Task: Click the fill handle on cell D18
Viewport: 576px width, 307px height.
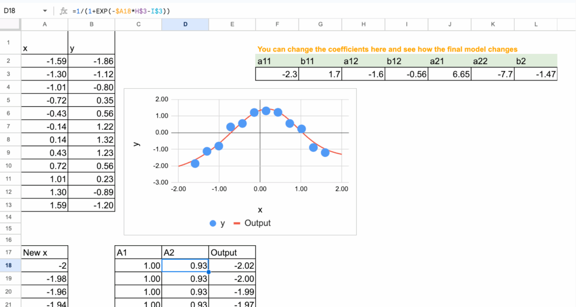Action: [x=209, y=272]
